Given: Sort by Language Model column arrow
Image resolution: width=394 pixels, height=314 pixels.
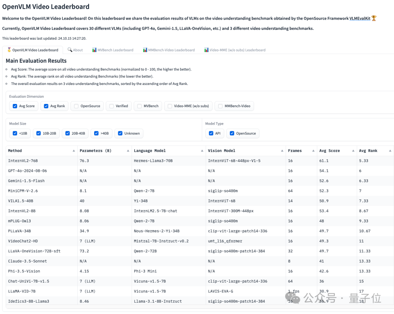Looking at the screenshot, I should [x=202, y=151].
